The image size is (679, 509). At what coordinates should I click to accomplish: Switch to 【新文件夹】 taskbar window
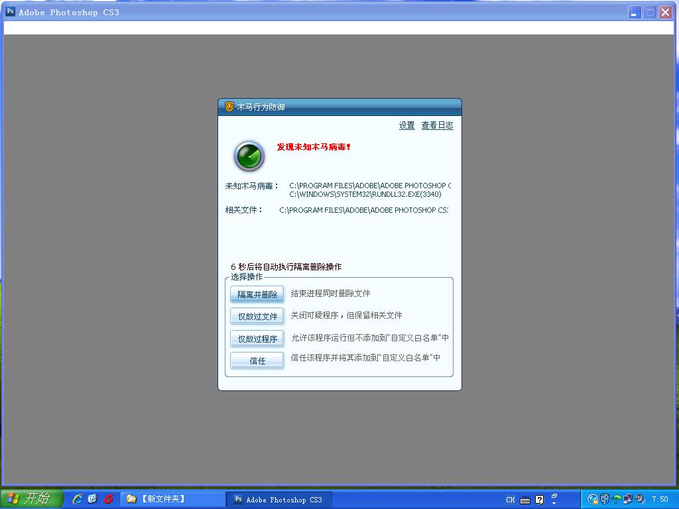click(x=173, y=500)
